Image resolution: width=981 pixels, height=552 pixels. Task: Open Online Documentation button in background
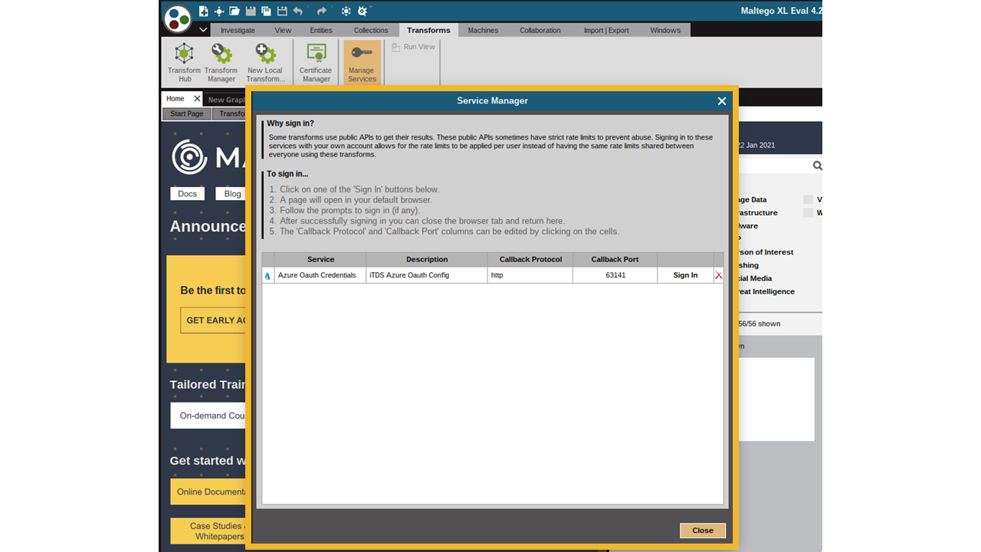pyautogui.click(x=208, y=492)
